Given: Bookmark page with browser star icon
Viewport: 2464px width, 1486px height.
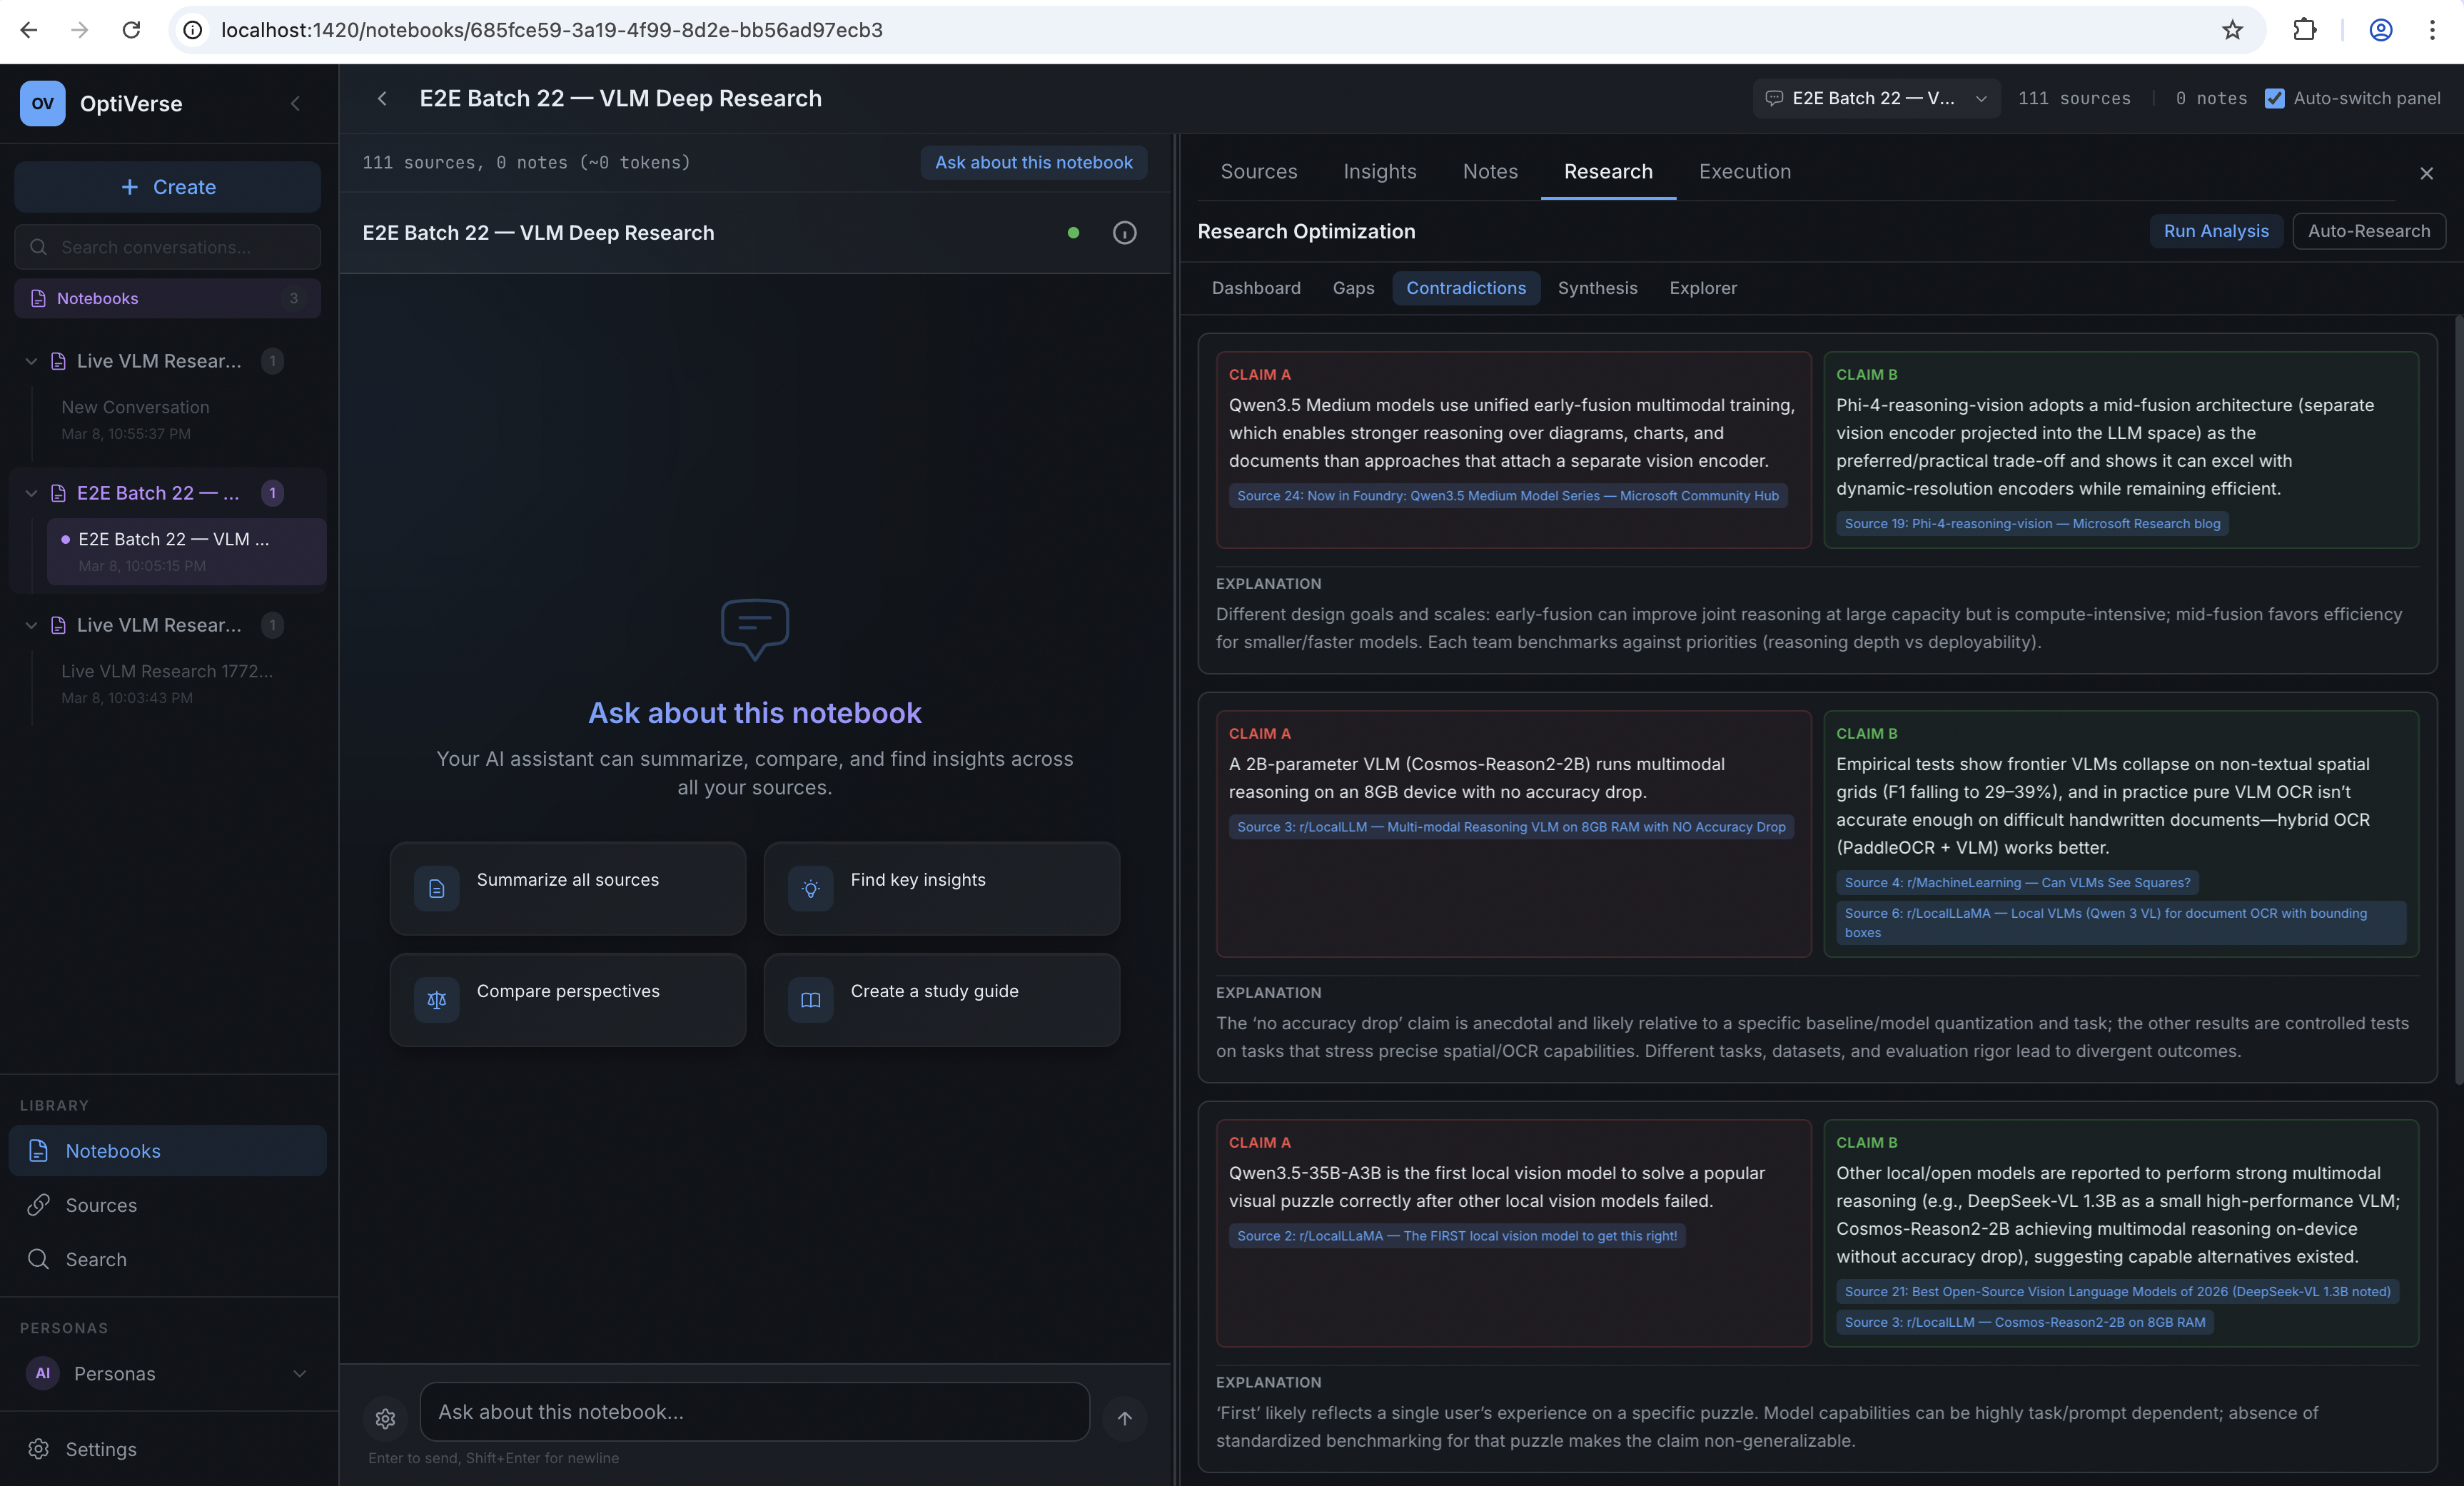Looking at the screenshot, I should [x=2232, y=30].
